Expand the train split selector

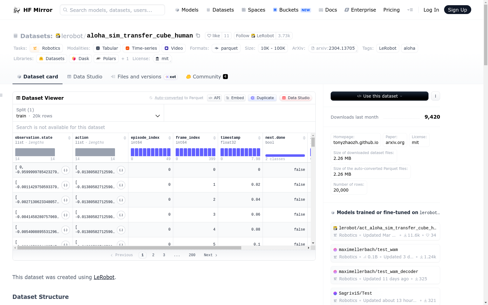88,113
